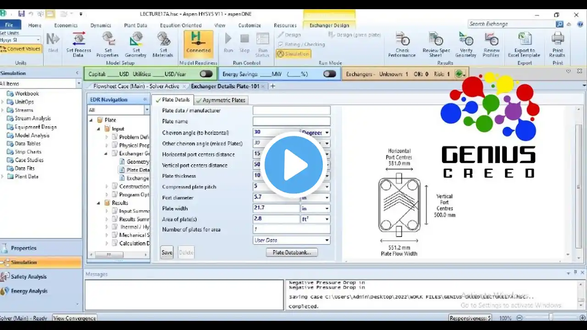The height and width of the screenshot is (330, 587).
Task: Open Chevron angle units dropdown
Action: point(327,133)
